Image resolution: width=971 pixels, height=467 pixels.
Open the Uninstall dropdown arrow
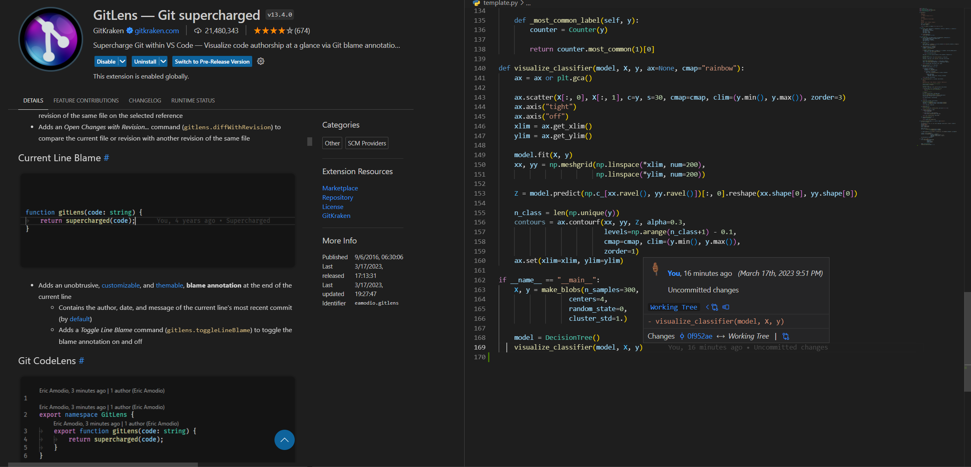[163, 62]
